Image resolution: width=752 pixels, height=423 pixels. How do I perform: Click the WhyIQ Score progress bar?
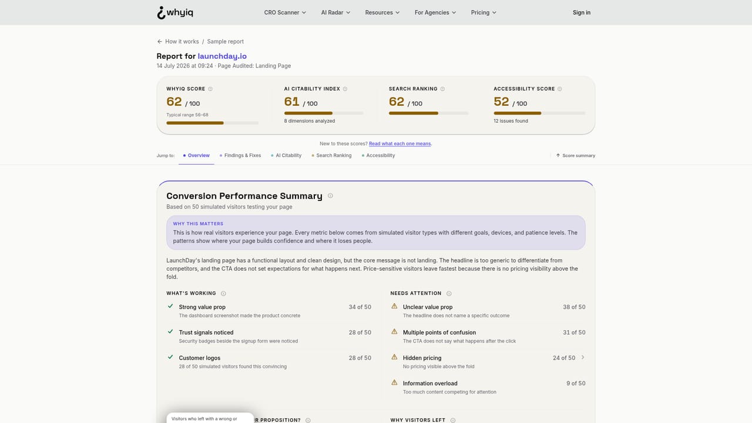click(x=213, y=123)
